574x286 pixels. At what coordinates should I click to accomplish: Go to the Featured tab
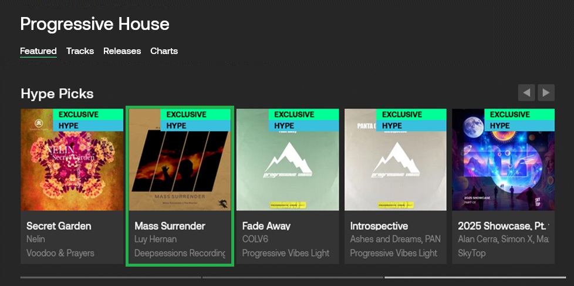click(38, 51)
